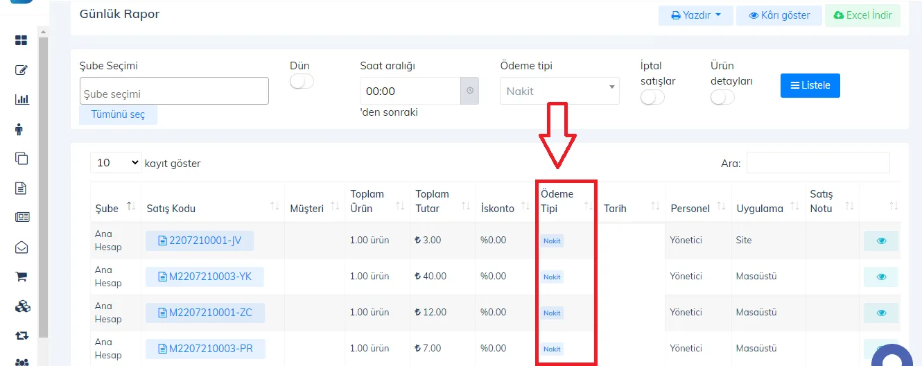Sort table by İskonto column
This screenshot has height=366, width=922.
click(x=505, y=202)
